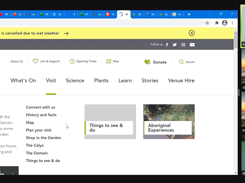Viewport: 245px width, 183px height.
Task: Bookmark this page with the star icon
Action: (207, 23)
